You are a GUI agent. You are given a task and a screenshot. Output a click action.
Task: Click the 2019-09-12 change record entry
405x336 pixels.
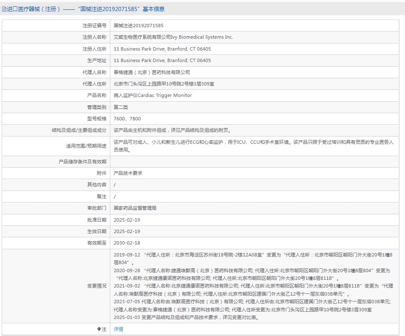click(x=253, y=259)
